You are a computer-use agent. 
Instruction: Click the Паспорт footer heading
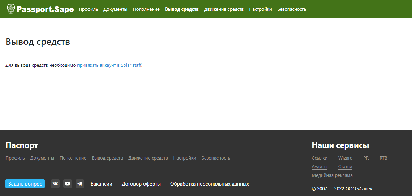point(22,145)
